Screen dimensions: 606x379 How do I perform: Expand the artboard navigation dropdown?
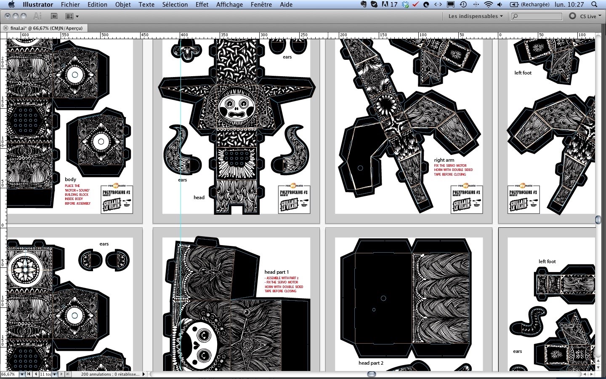(54, 374)
